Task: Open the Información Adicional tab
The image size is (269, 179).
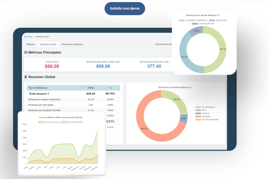Action: pyautogui.click(x=72, y=44)
